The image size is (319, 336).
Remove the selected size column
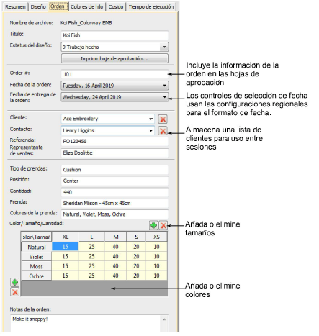click(163, 225)
